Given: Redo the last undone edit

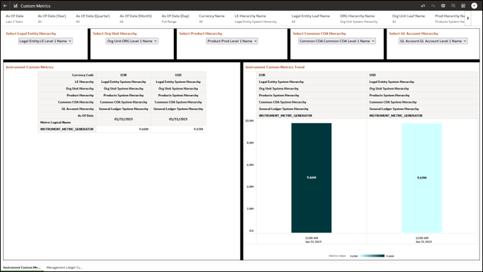Looking at the screenshot, I should coord(433,5).
